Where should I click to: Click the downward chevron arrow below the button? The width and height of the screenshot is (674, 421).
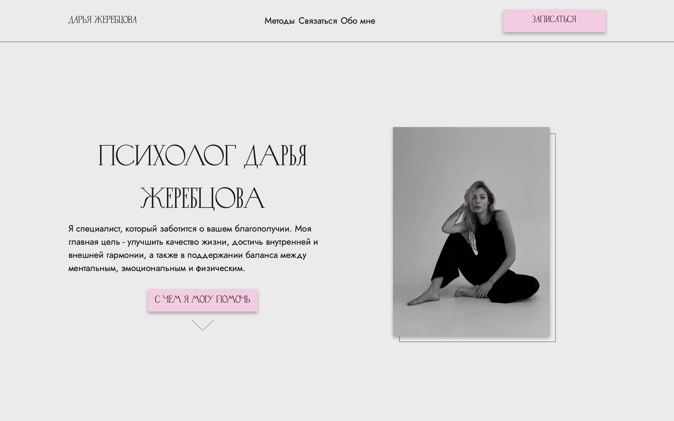pyautogui.click(x=203, y=325)
